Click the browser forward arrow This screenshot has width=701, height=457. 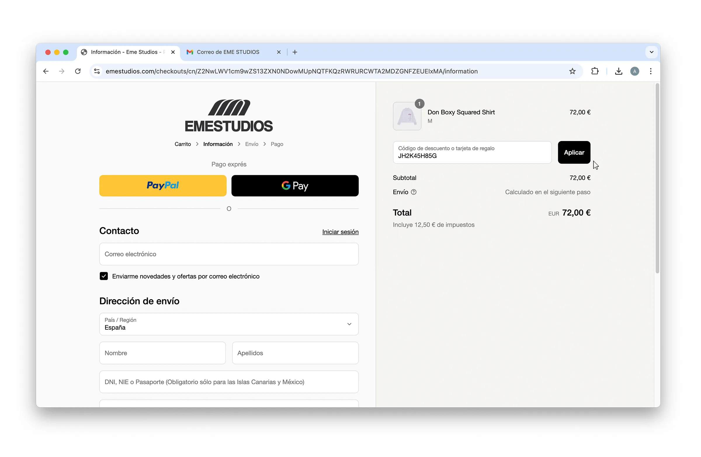(x=62, y=71)
